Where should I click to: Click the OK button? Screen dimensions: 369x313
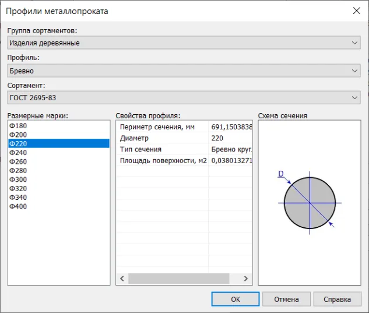[x=235, y=299]
